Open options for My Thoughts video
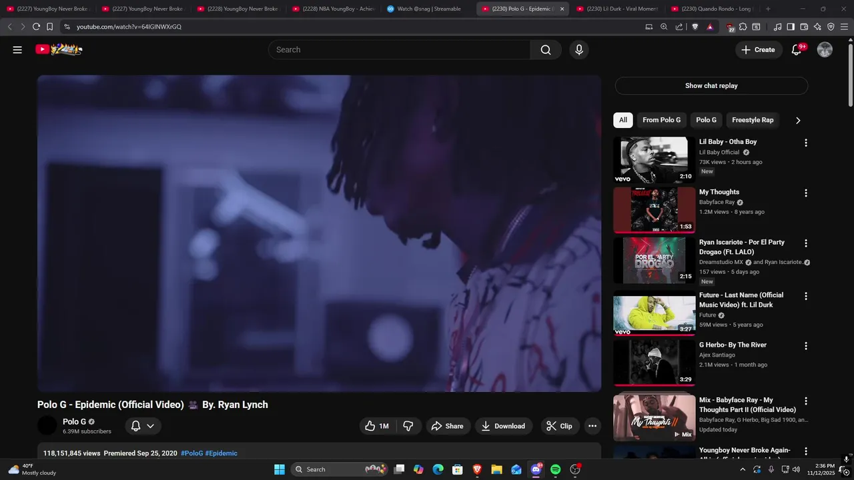The height and width of the screenshot is (480, 854). (x=805, y=193)
